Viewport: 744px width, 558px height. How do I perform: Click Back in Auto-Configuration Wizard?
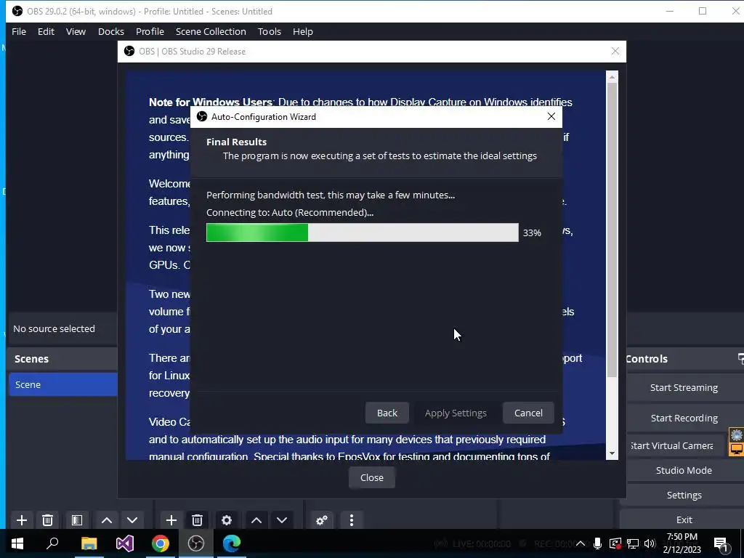[x=387, y=413]
